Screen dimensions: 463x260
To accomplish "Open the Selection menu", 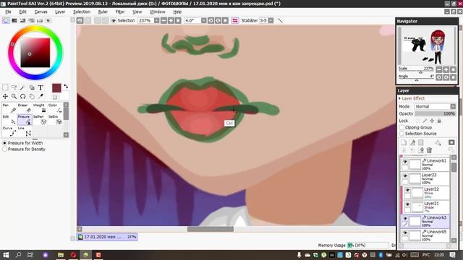I will [82, 12].
